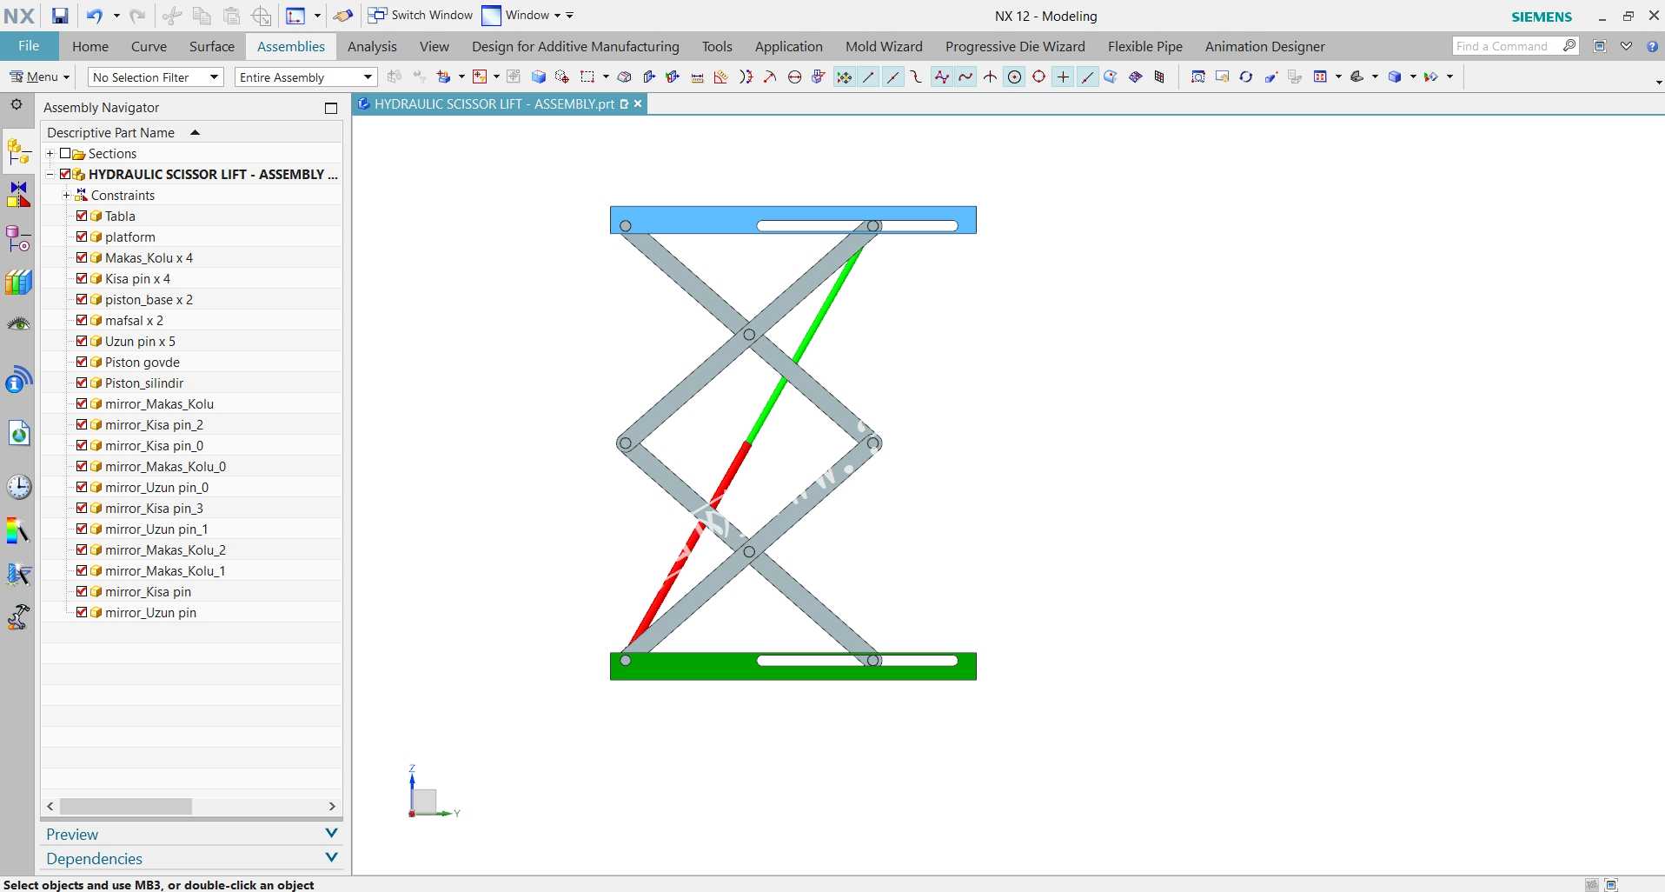Expand the Dependencies panel
This screenshot has width=1665, height=892.
[x=191, y=858]
